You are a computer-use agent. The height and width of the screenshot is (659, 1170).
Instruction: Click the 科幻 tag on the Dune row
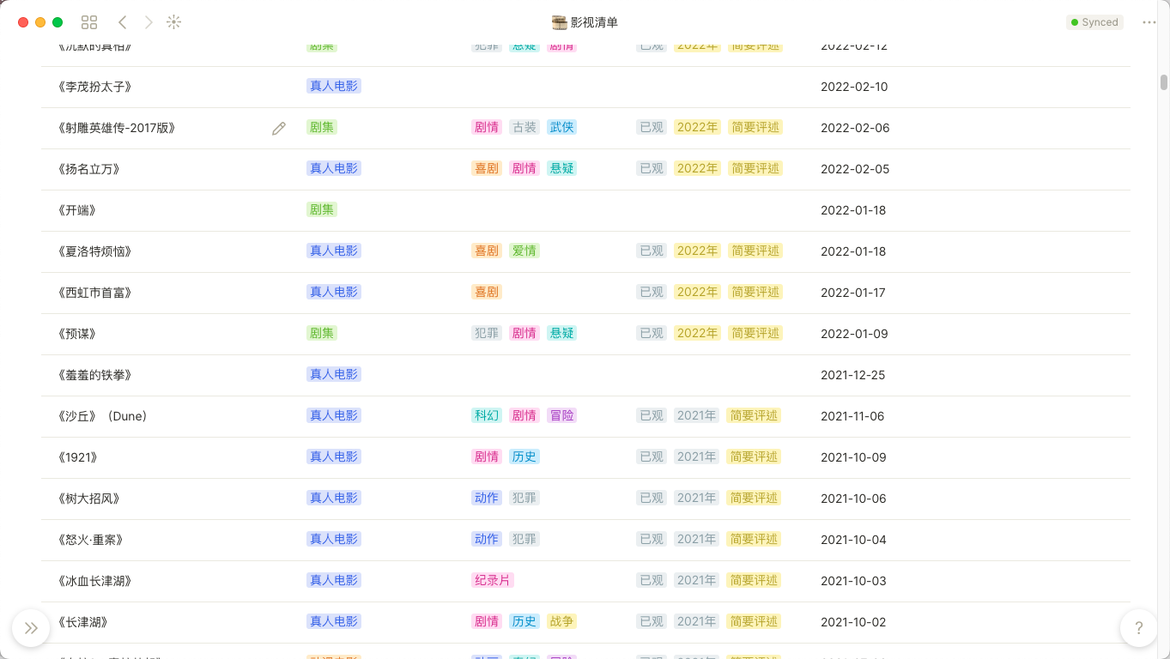[x=487, y=415]
